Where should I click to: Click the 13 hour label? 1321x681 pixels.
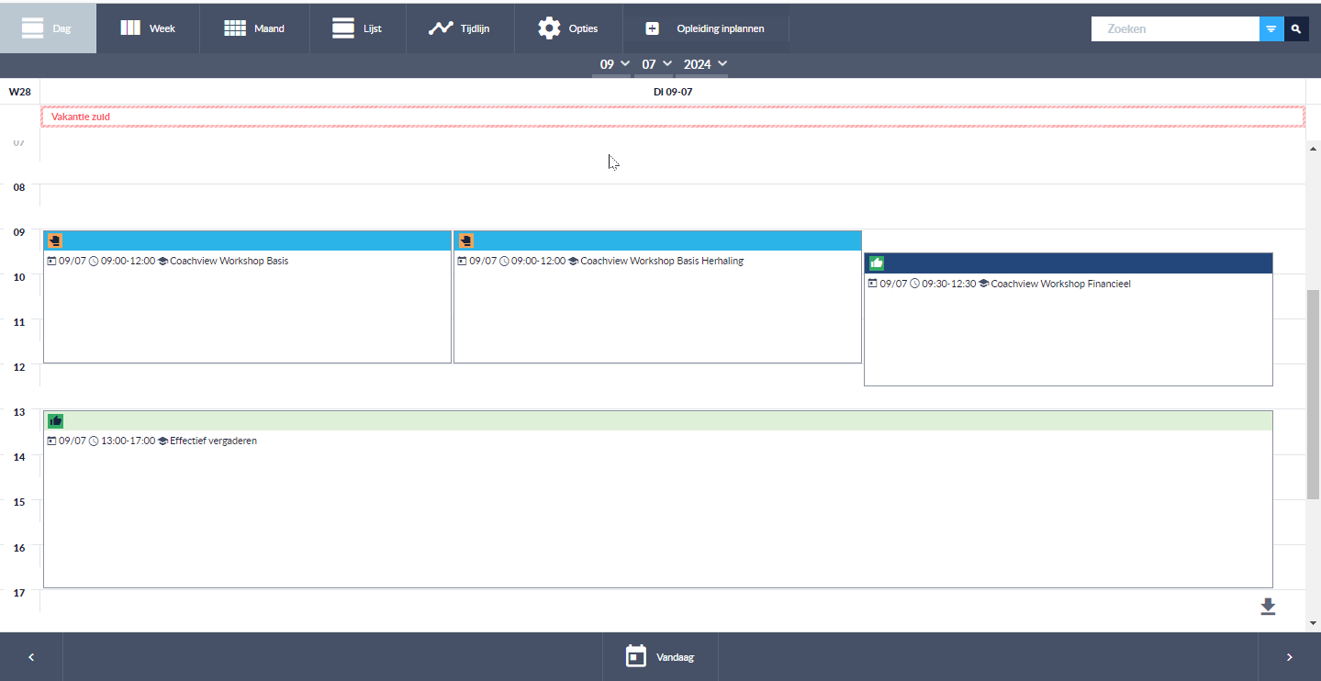tap(19, 412)
